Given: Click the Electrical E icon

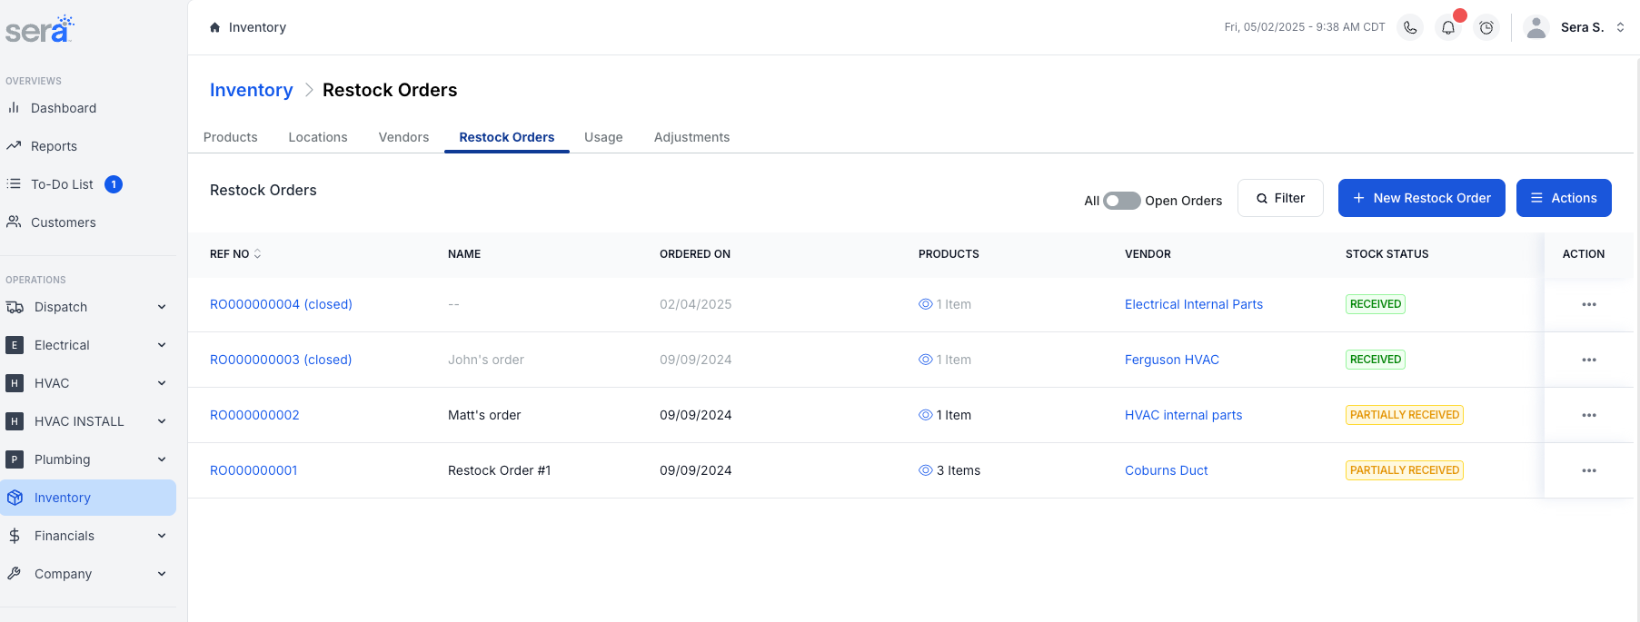Looking at the screenshot, I should pos(15,345).
